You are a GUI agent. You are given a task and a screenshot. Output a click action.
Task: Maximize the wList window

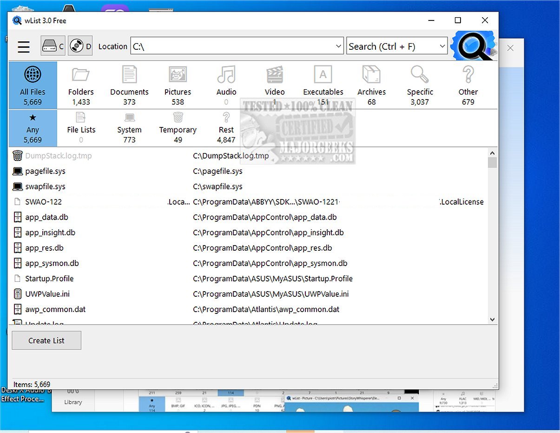point(458,20)
